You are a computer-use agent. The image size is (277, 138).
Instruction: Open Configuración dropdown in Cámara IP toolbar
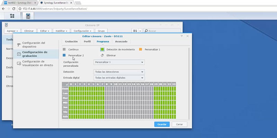(82, 31)
